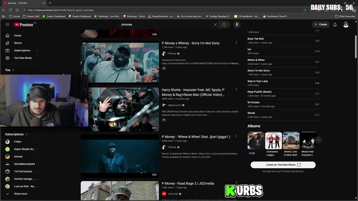Click Listen on YouTube Music button

coord(283,165)
